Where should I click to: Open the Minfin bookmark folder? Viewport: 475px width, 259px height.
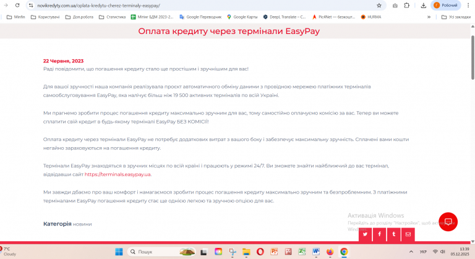point(16,17)
